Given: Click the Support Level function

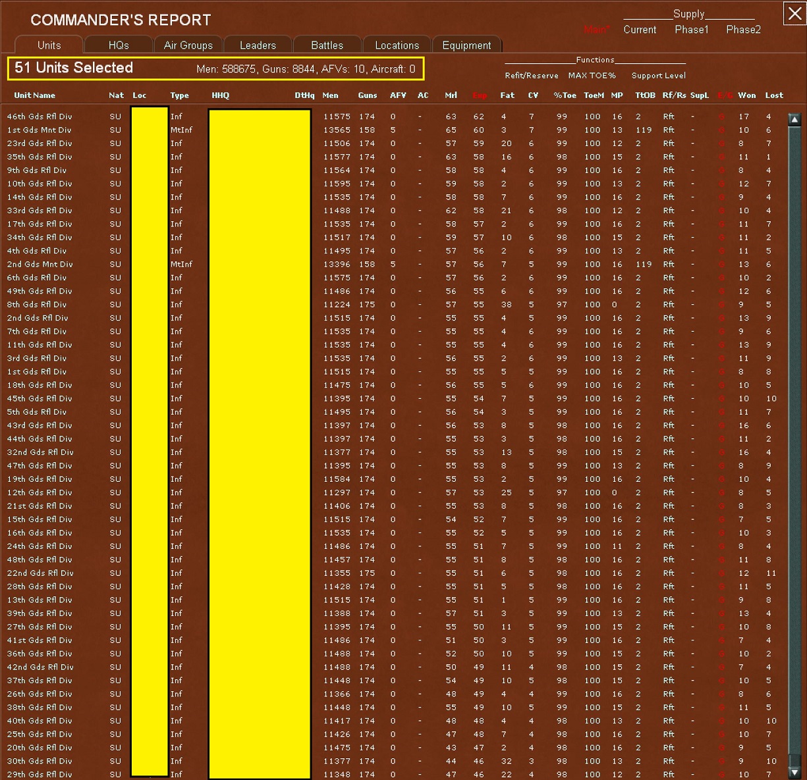Looking at the screenshot, I should (x=659, y=76).
